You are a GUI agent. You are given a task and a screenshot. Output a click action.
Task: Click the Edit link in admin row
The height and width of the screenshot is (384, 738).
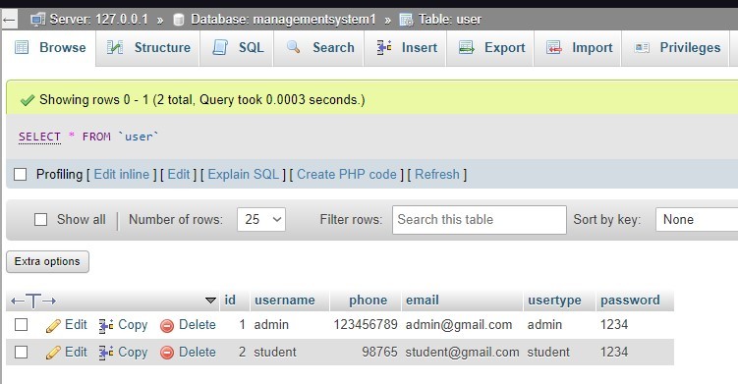point(76,325)
